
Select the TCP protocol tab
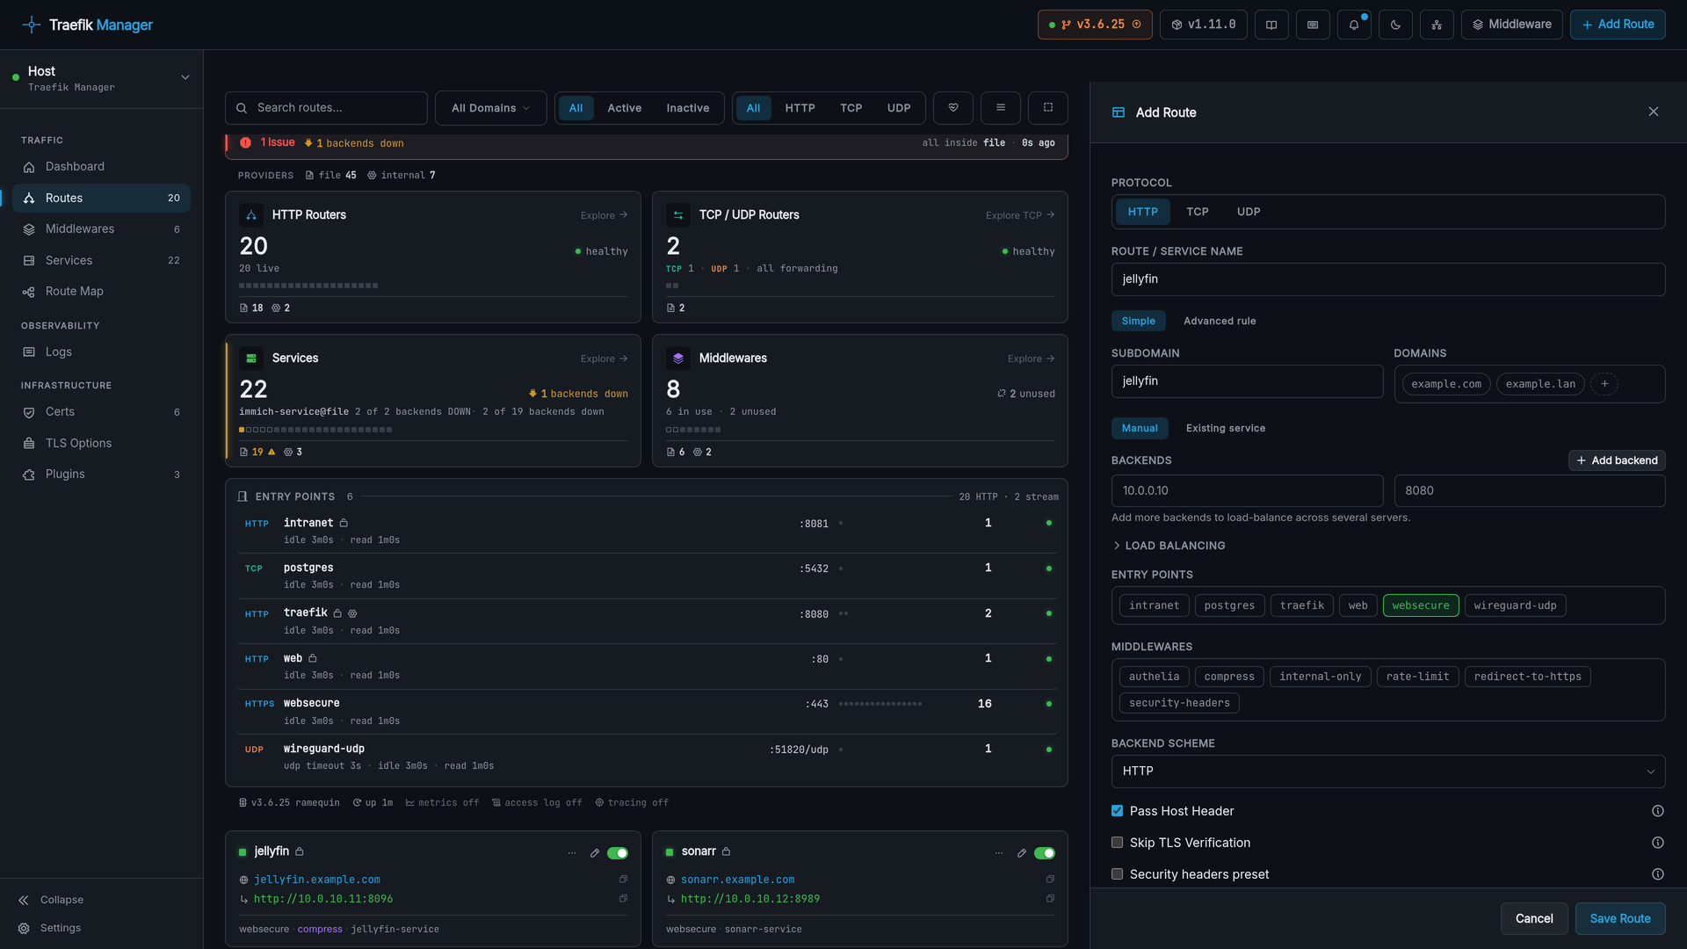coord(1197,212)
